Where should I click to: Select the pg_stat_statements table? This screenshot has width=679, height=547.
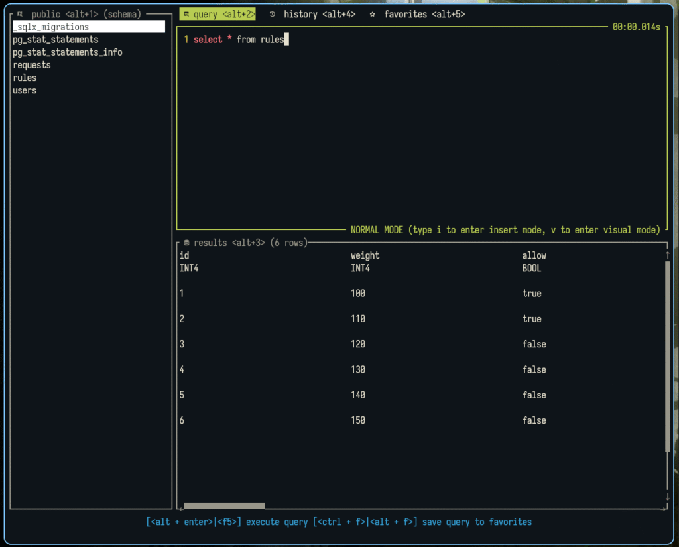pyautogui.click(x=55, y=40)
